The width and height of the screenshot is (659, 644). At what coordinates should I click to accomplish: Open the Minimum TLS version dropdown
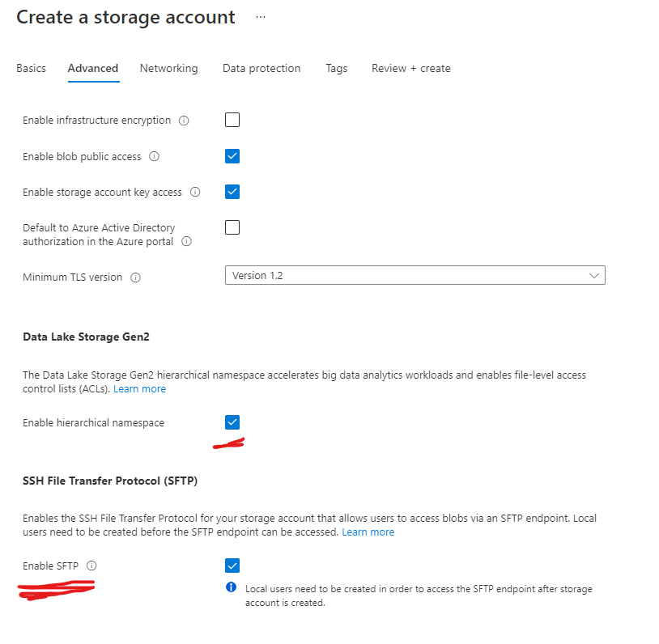415,275
